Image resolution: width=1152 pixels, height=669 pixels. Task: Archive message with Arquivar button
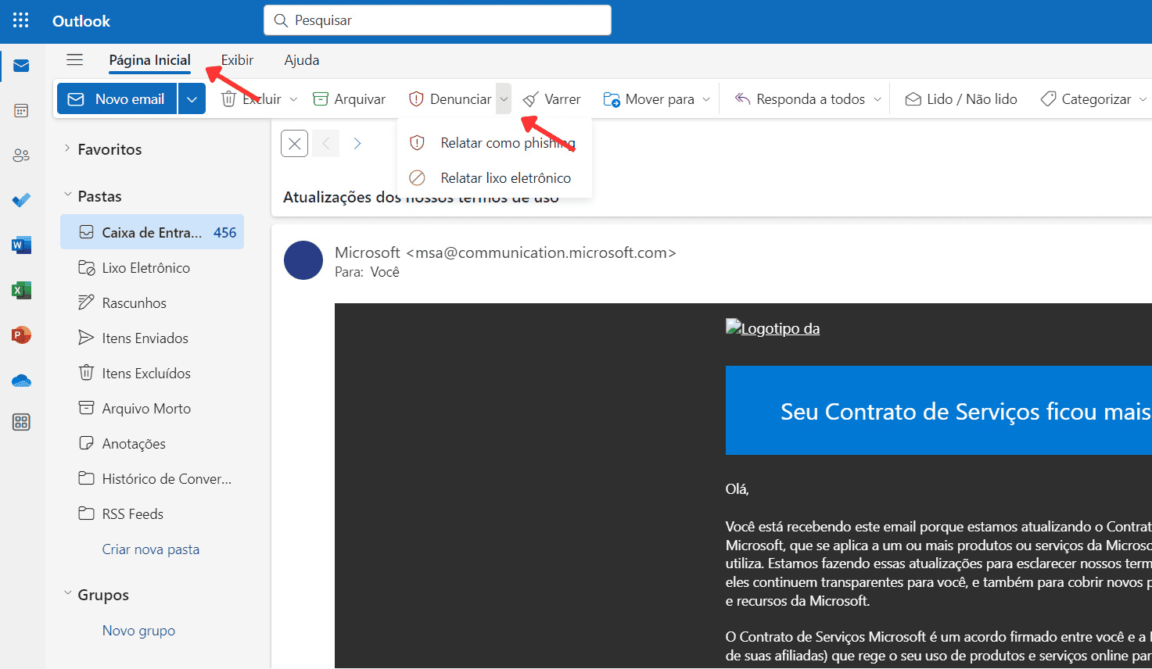coord(349,99)
